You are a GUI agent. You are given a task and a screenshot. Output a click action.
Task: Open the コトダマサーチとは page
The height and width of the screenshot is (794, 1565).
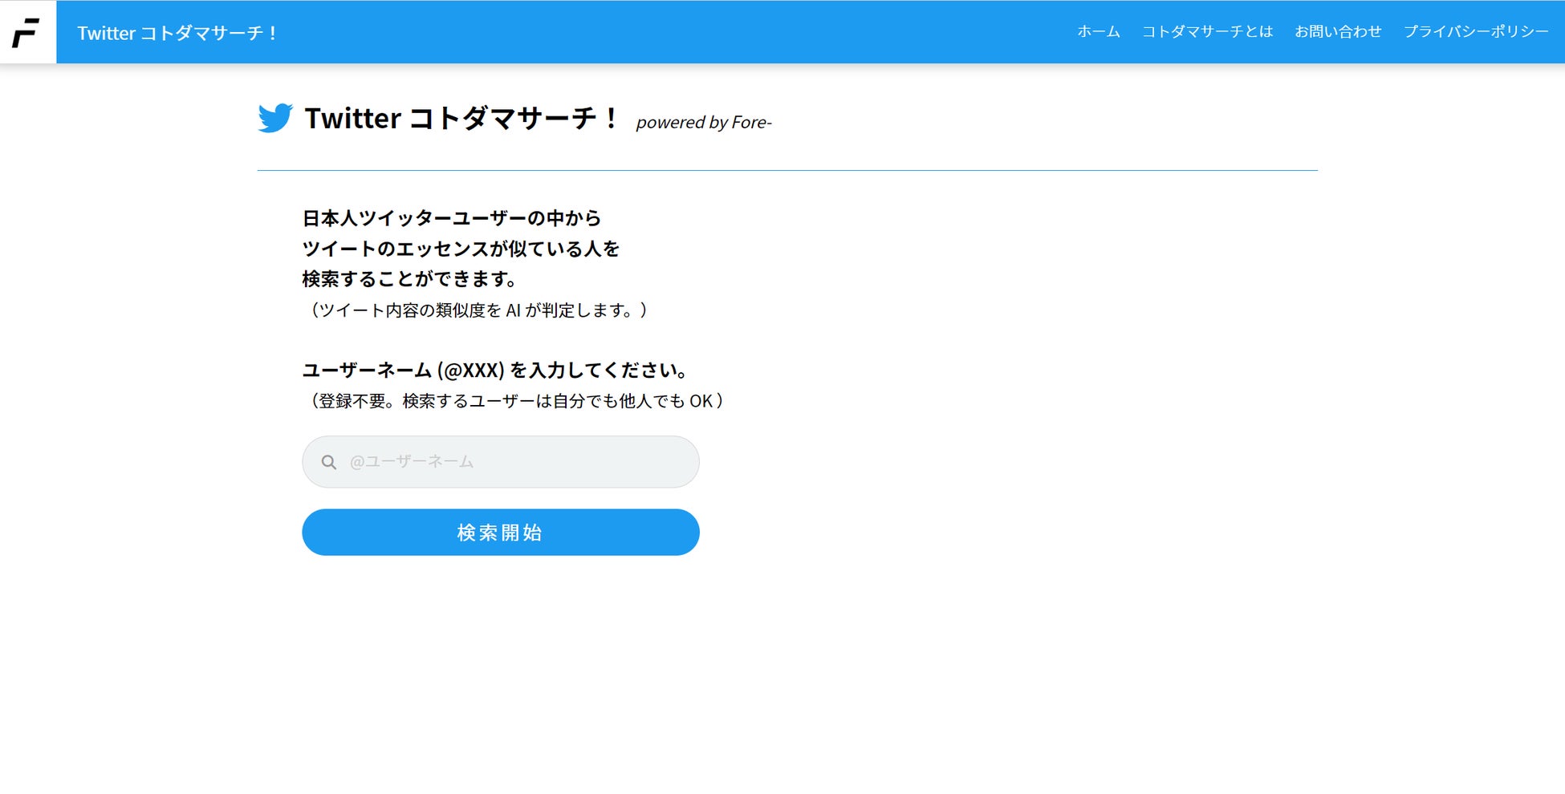click(1207, 31)
